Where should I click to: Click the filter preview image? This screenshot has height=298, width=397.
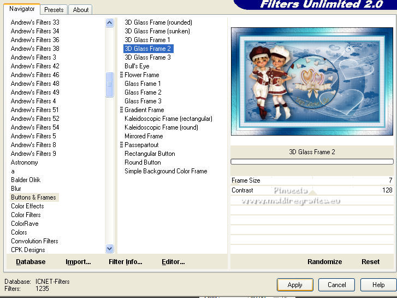[x=312, y=81]
